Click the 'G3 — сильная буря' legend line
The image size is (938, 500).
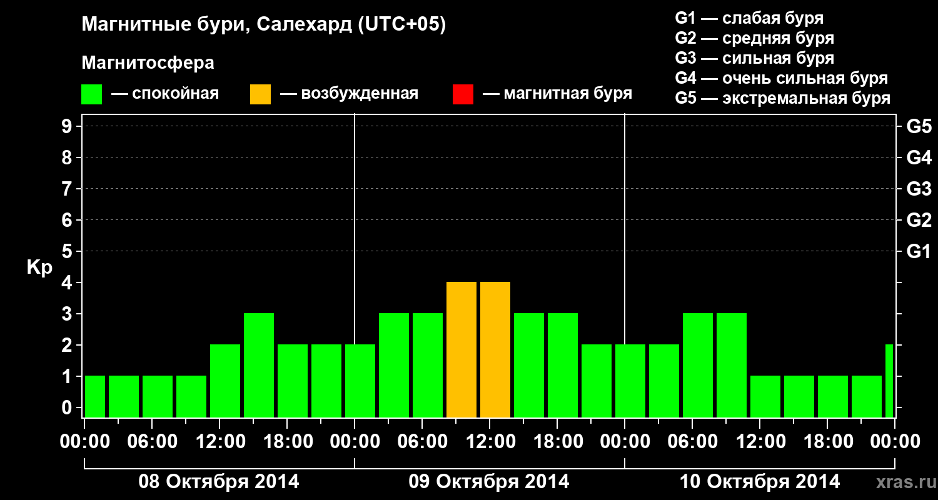click(x=754, y=58)
